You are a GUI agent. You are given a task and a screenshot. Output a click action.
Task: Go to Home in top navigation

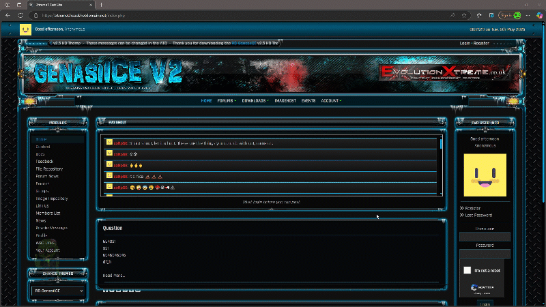(206, 100)
